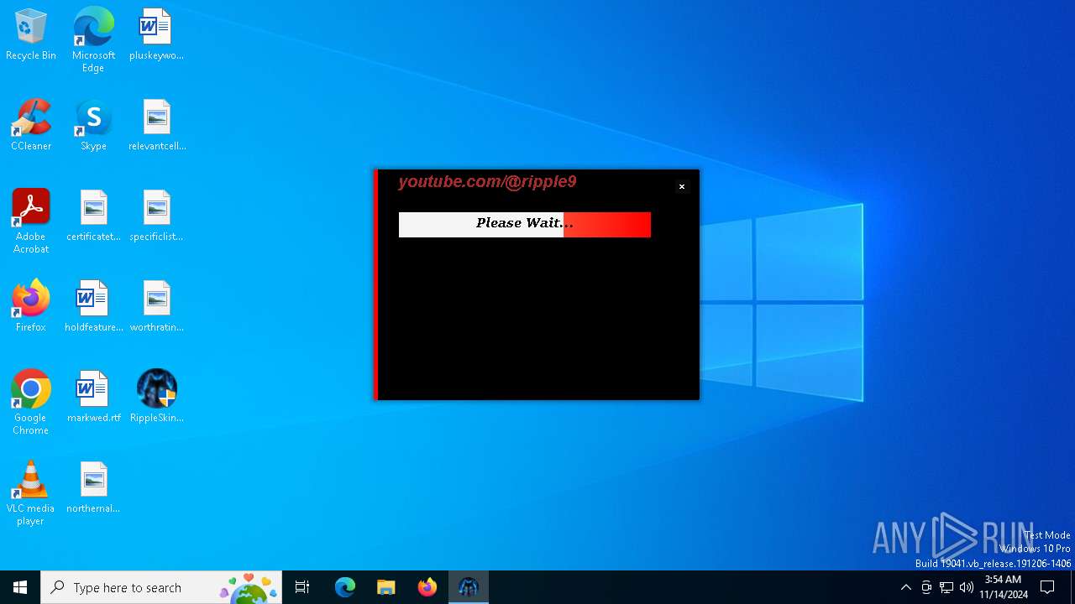Image resolution: width=1075 pixels, height=604 pixels.
Task: Select the pluskeywo... Word document icon
Action: (x=156, y=34)
